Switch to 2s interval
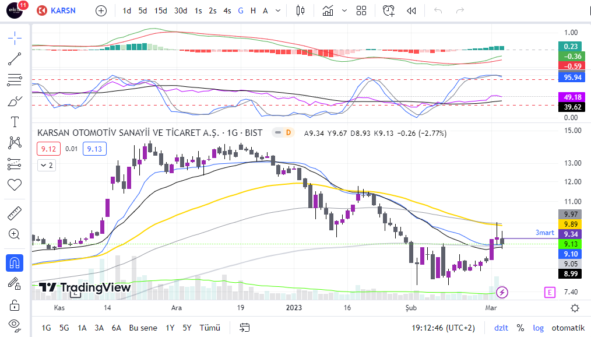 tap(213, 10)
